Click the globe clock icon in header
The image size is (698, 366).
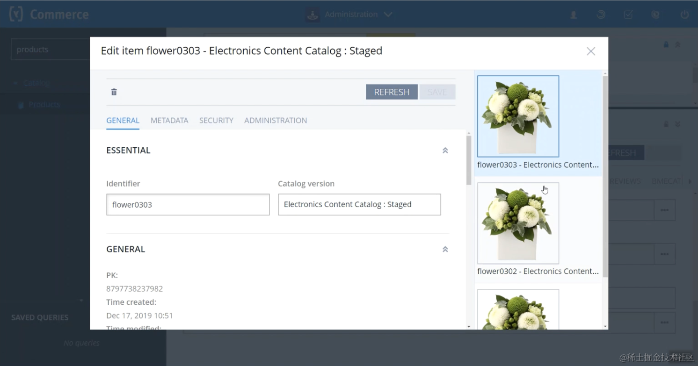click(x=655, y=14)
